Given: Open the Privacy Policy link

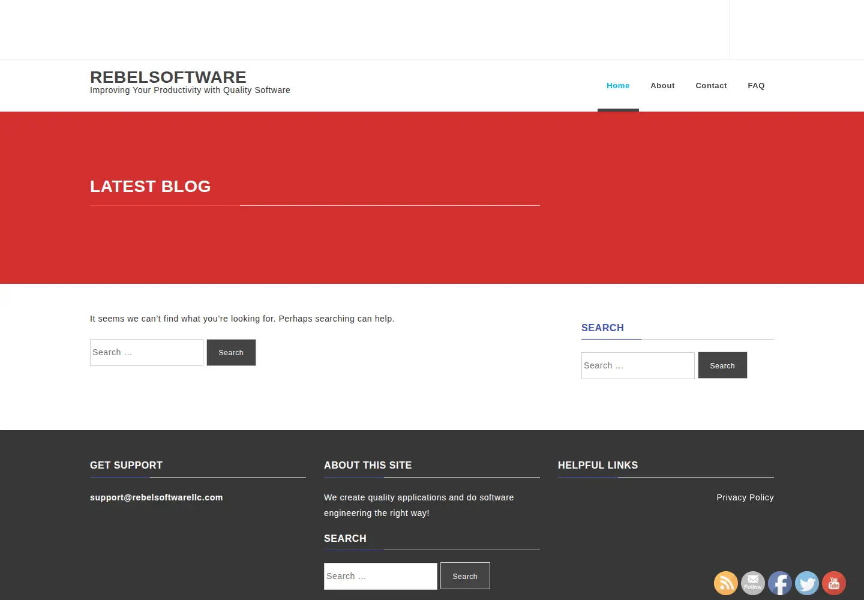Looking at the screenshot, I should [x=745, y=497].
